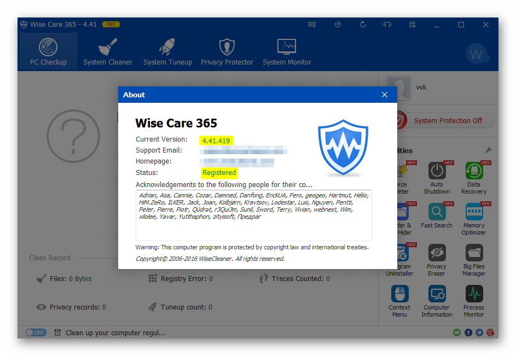
Task: Open the main menu list icon in title bar
Action: tap(412, 25)
